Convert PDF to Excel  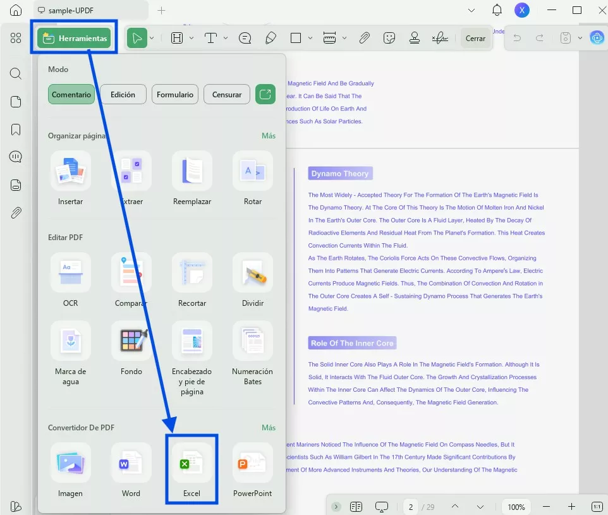tap(192, 470)
